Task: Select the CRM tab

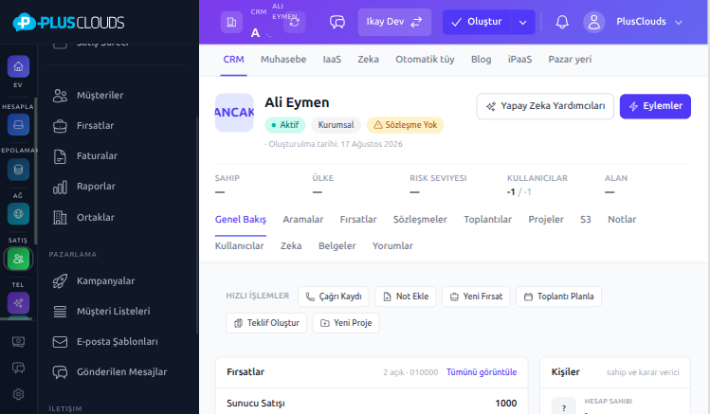Action: pyautogui.click(x=233, y=60)
